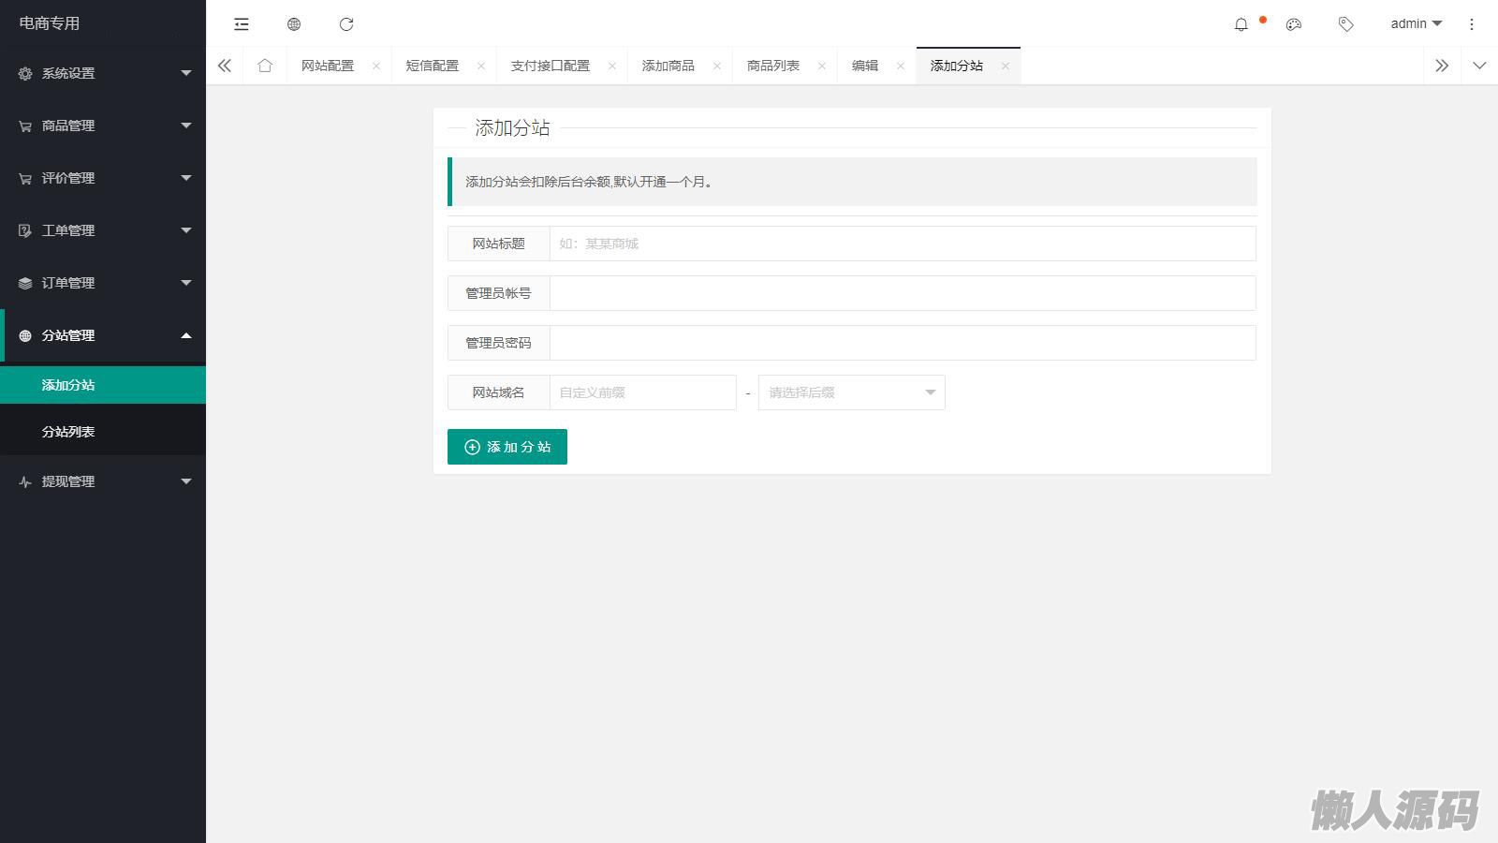The height and width of the screenshot is (843, 1498).
Task: Open the tab operations down-chevron
Action: (1479, 66)
